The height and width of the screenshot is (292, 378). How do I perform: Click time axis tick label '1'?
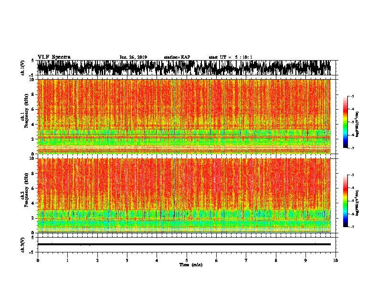point(67,261)
